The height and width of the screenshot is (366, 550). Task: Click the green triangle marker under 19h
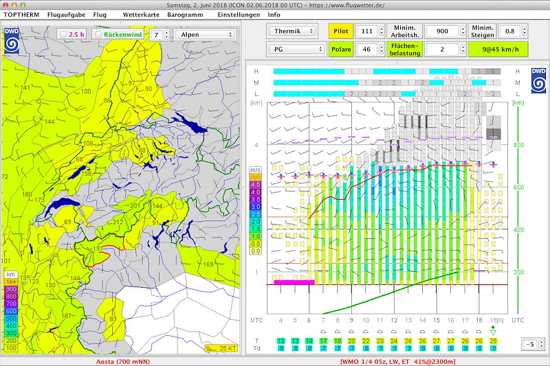pos(493,332)
